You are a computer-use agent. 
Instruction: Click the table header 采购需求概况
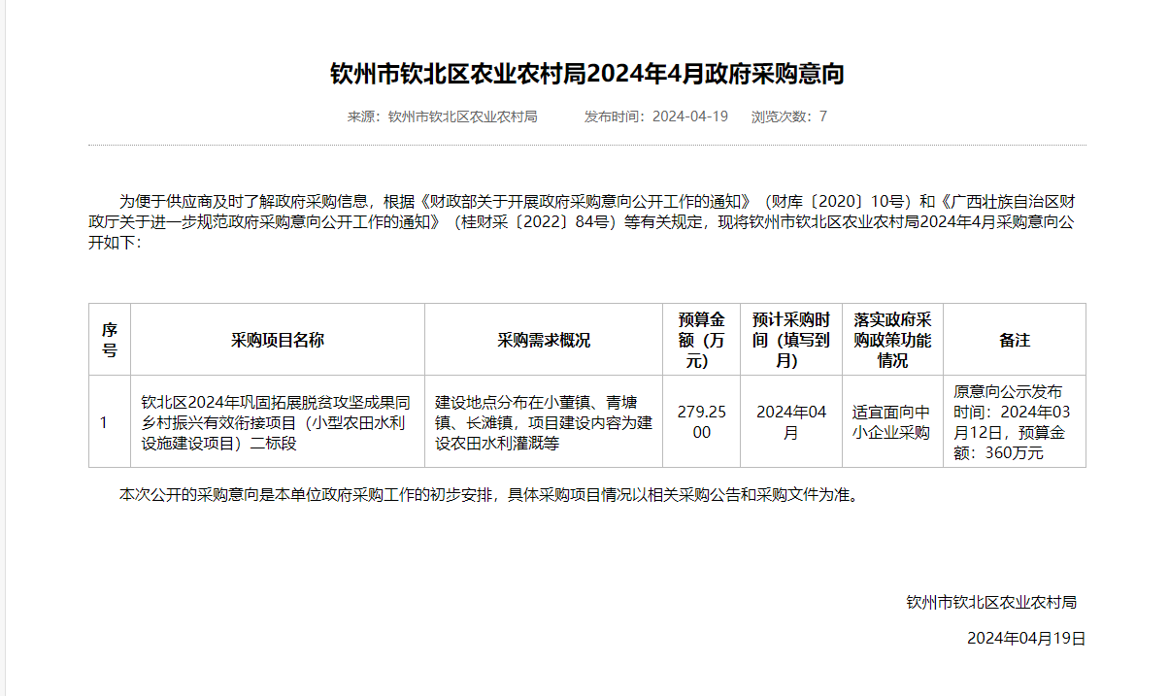(x=544, y=340)
